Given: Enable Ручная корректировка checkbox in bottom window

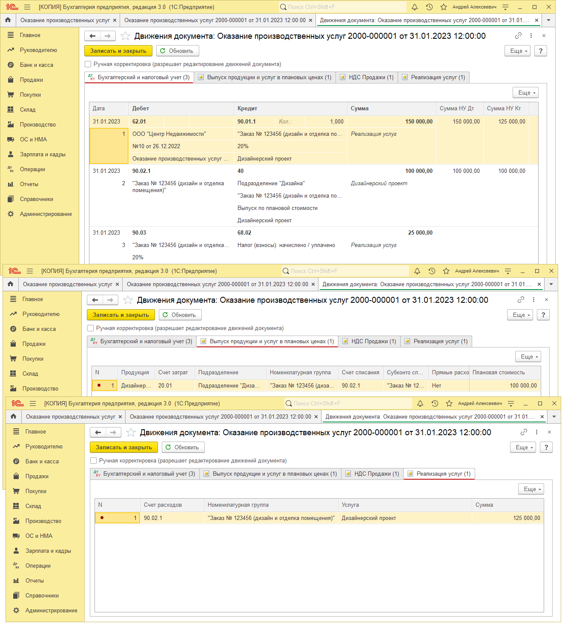Looking at the screenshot, I should tap(94, 461).
